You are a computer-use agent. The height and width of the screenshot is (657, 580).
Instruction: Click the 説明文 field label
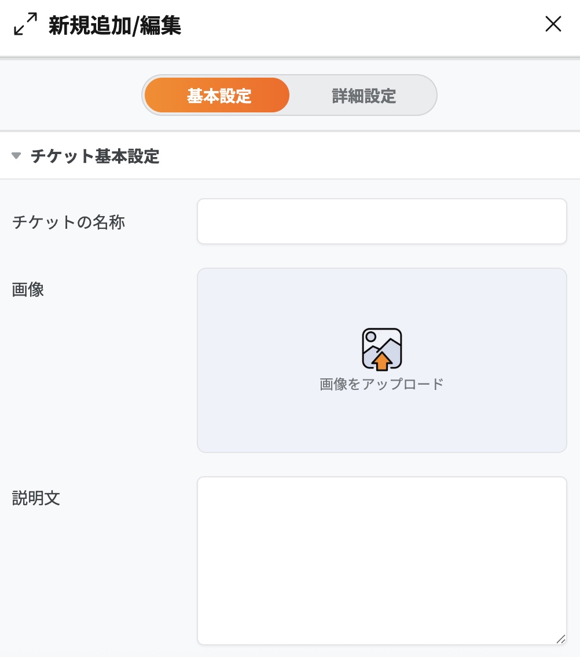[x=36, y=498]
